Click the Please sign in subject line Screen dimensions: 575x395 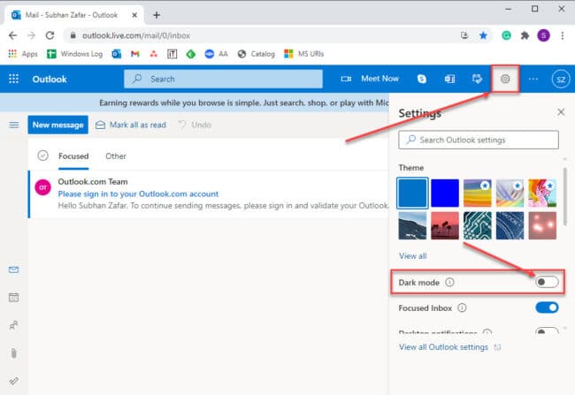pyautogui.click(x=138, y=194)
